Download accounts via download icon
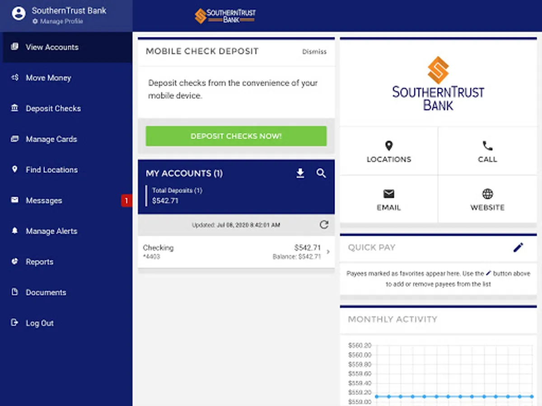 coord(300,173)
